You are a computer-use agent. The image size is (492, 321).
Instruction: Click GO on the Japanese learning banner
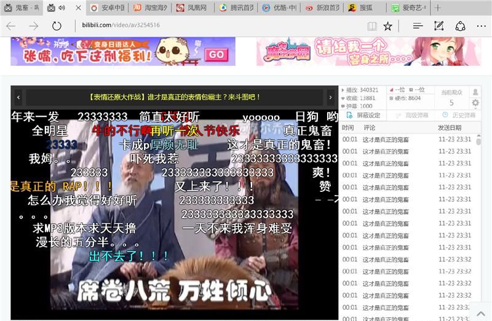[x=216, y=55]
